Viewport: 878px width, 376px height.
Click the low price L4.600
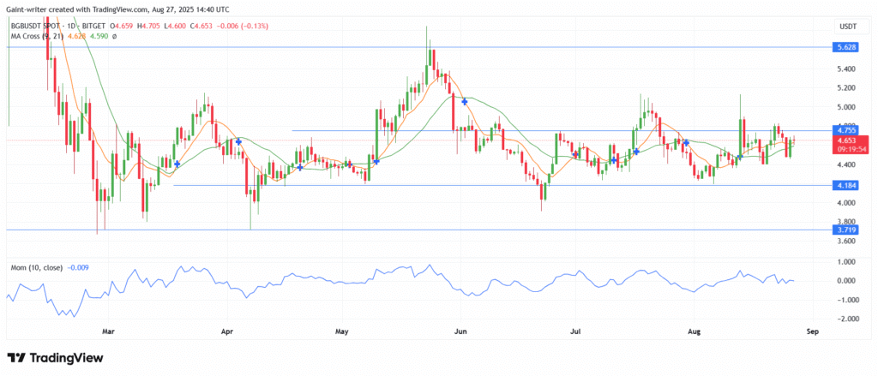pyautogui.click(x=175, y=26)
